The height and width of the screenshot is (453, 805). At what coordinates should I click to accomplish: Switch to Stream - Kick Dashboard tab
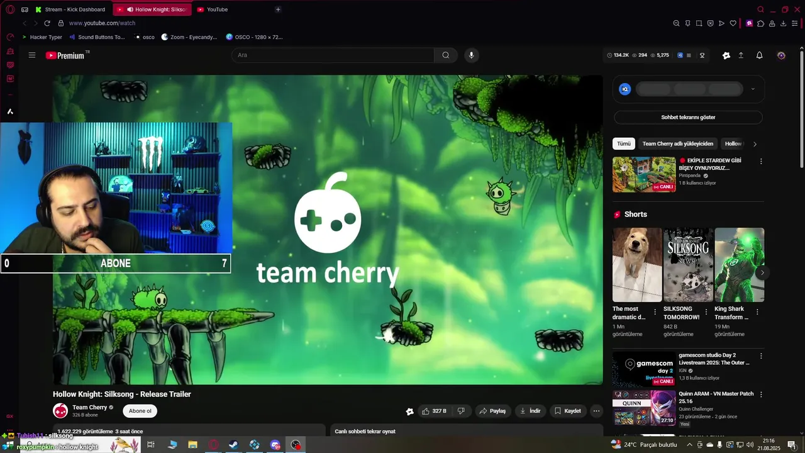coord(70,9)
